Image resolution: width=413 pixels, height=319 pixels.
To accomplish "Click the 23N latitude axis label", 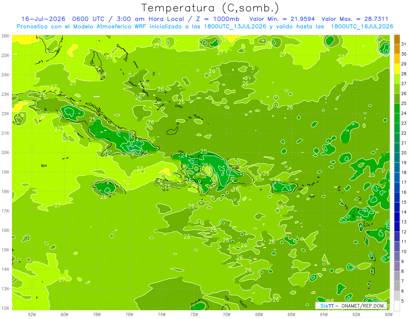I will (x=5, y=94).
